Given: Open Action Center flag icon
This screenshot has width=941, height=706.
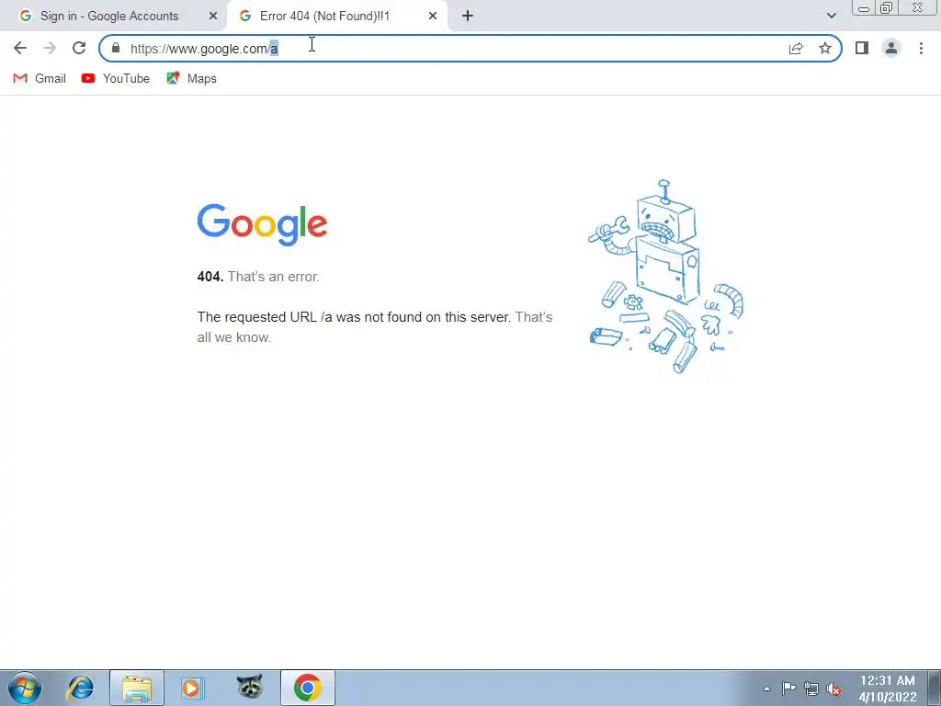Looking at the screenshot, I should point(788,689).
